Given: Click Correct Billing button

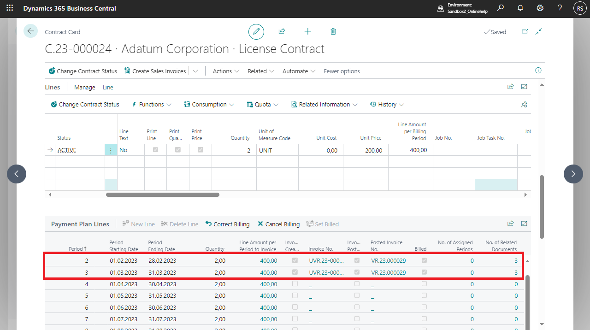Looking at the screenshot, I should (x=227, y=224).
